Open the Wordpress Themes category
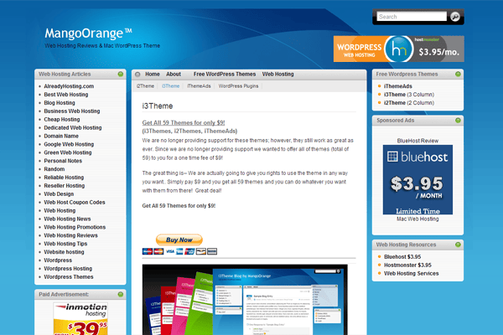 tap(69, 277)
